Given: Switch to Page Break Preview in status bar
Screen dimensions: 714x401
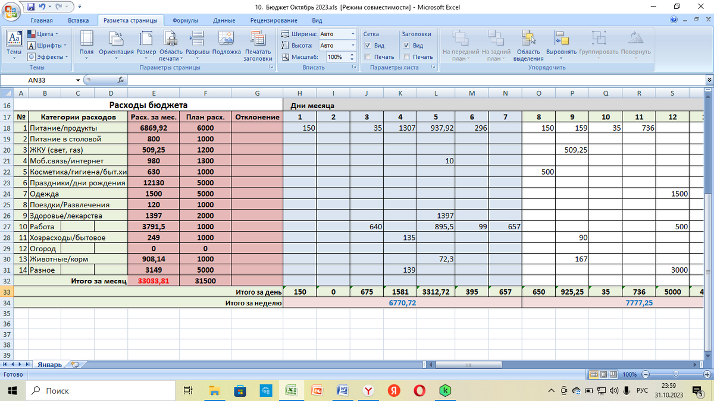Looking at the screenshot, I should click(613, 374).
